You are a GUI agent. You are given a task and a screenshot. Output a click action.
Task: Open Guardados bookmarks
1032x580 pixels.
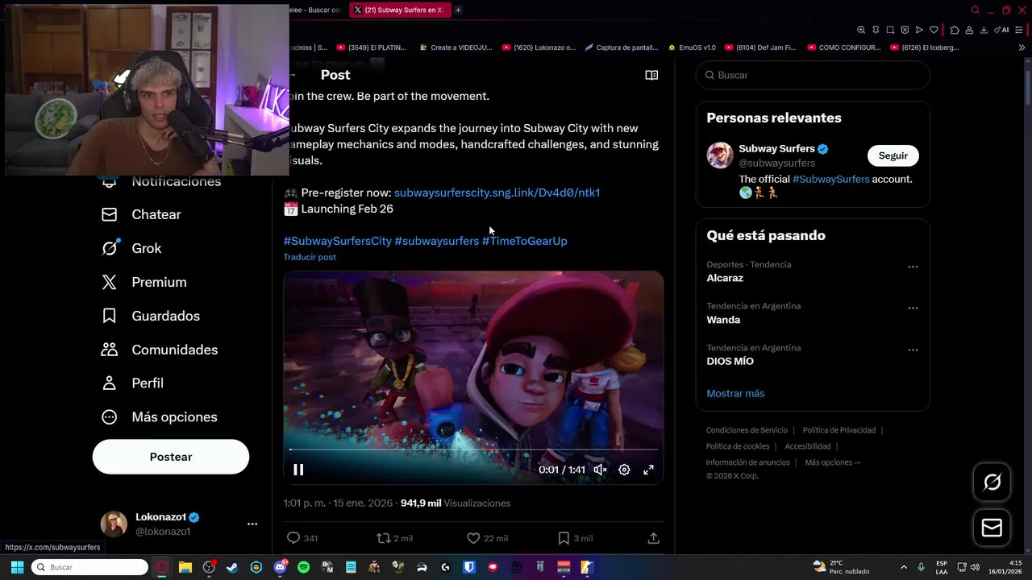pos(150,316)
